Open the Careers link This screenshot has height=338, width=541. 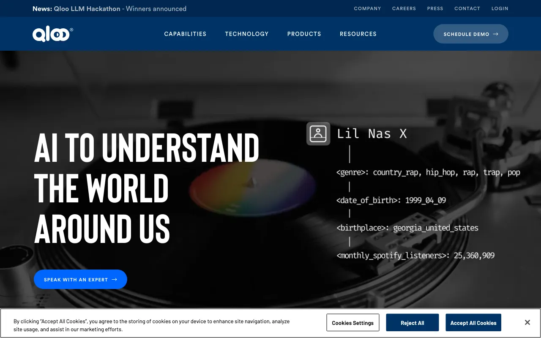click(x=404, y=8)
